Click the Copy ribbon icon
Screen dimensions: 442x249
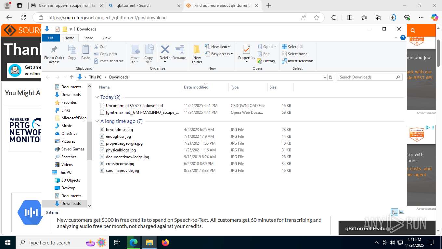[x=72, y=50]
